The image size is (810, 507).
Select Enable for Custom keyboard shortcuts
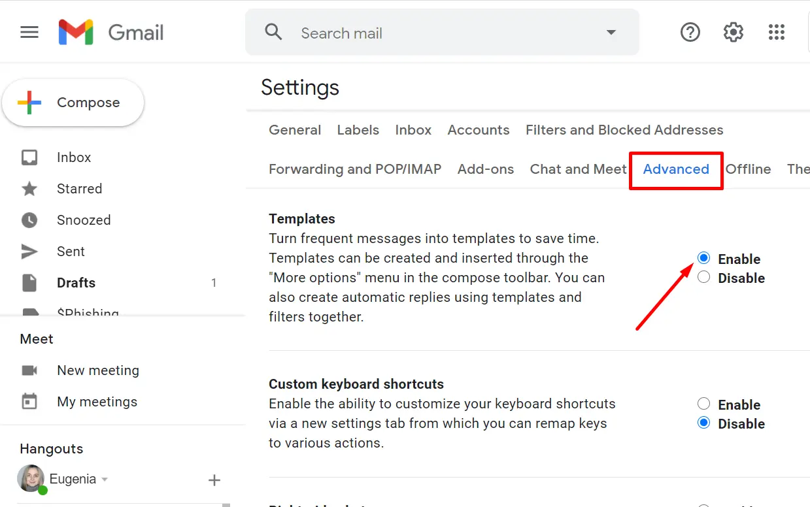point(703,404)
